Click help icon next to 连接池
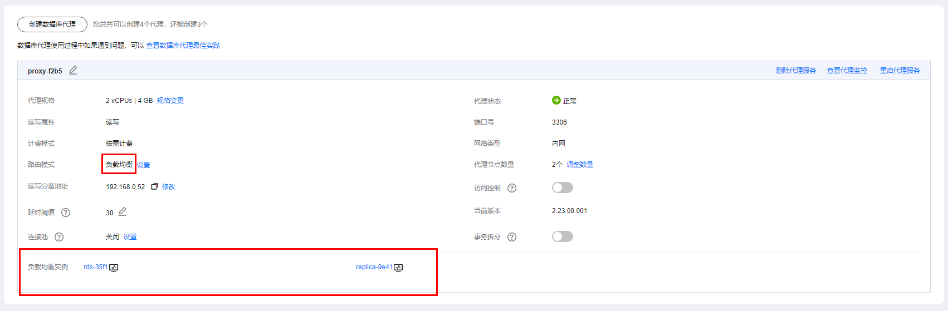Viewport: 948px width, 311px height. [59, 237]
